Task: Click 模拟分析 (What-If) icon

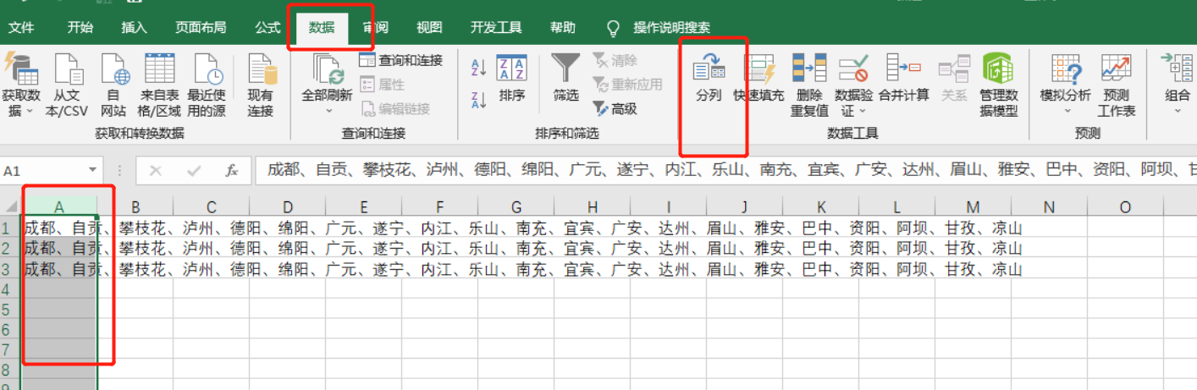Action: (1066, 70)
